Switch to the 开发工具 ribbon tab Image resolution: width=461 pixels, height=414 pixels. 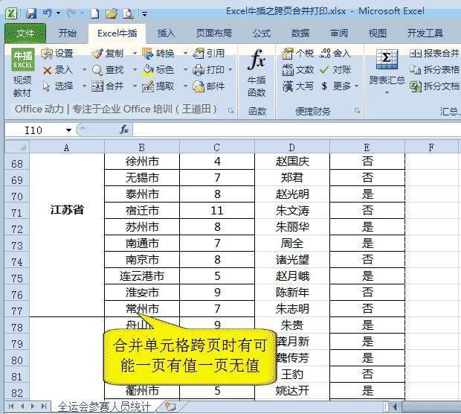pos(425,34)
